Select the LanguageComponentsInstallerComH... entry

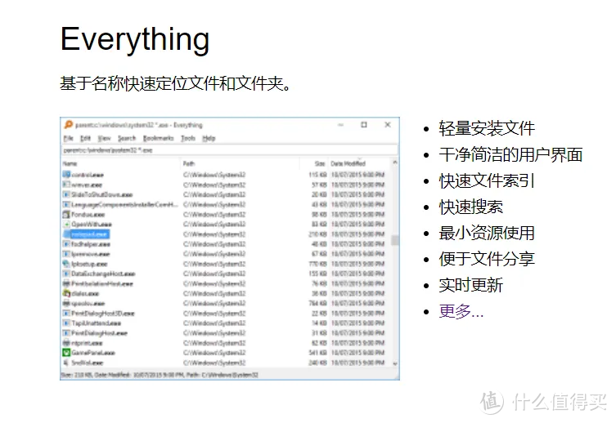coord(124,205)
